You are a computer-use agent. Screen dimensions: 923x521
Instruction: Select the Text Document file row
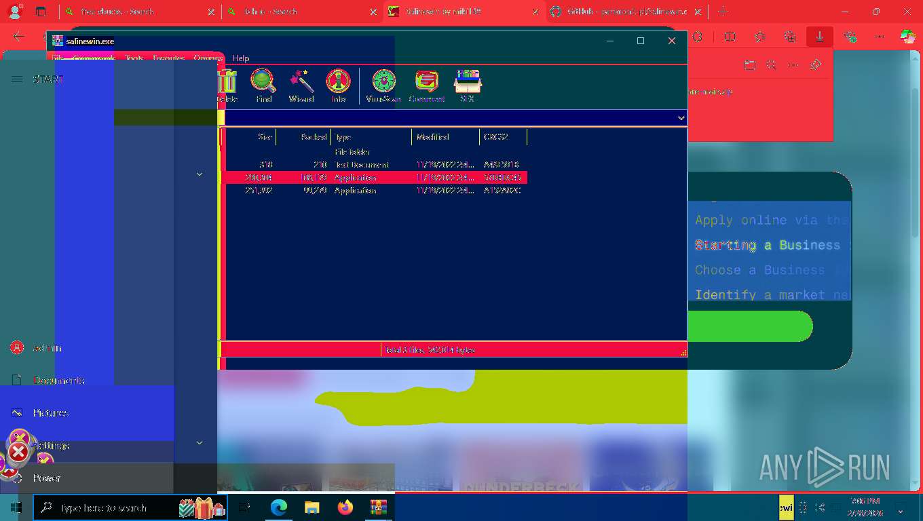click(x=374, y=165)
